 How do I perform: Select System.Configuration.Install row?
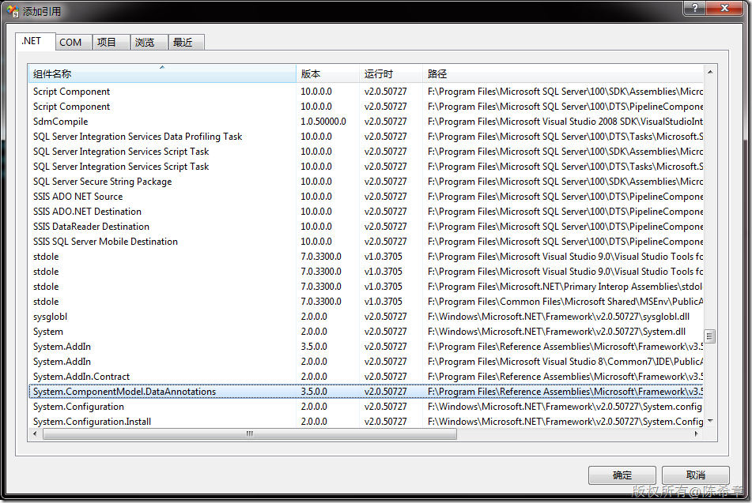pyautogui.click(x=366, y=422)
